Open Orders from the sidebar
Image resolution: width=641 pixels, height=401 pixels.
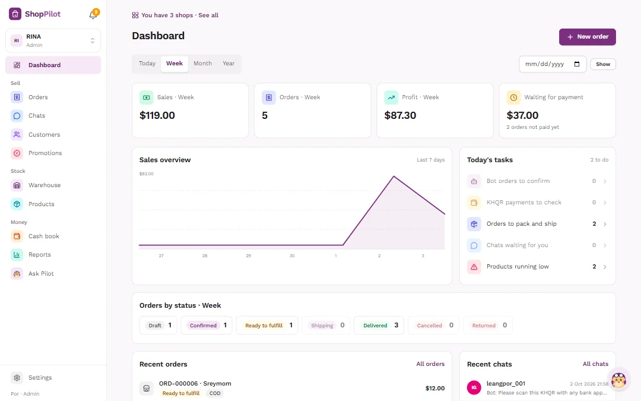[53, 97]
